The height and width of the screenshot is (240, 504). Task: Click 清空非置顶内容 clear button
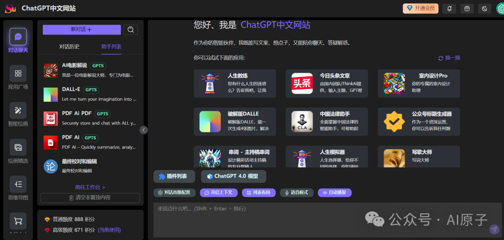click(x=91, y=198)
